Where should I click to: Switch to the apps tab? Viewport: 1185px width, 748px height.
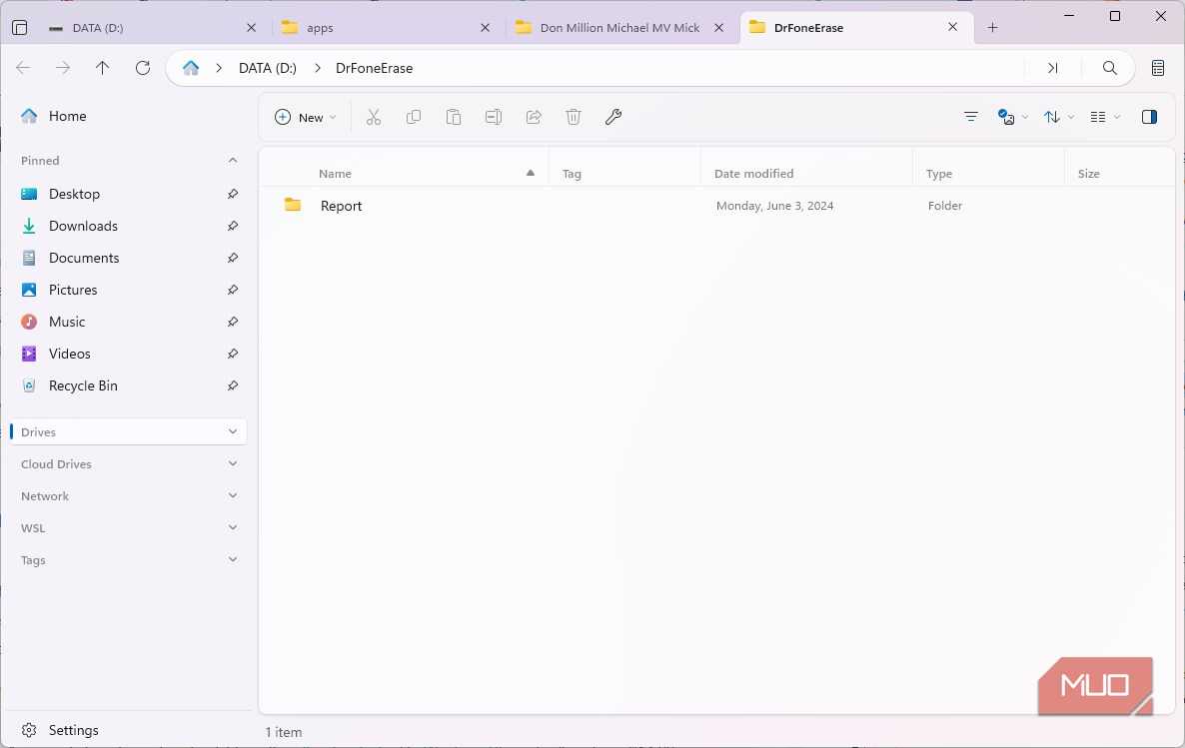386,28
